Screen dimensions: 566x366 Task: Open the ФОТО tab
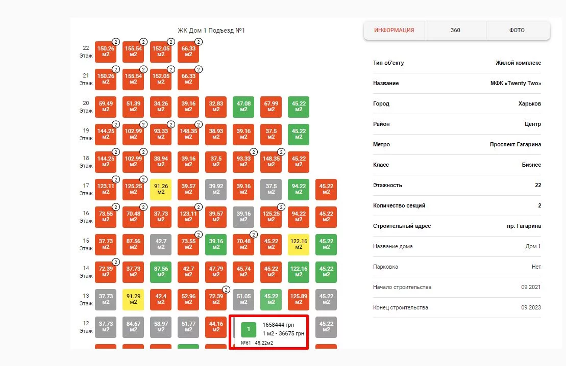click(x=516, y=30)
